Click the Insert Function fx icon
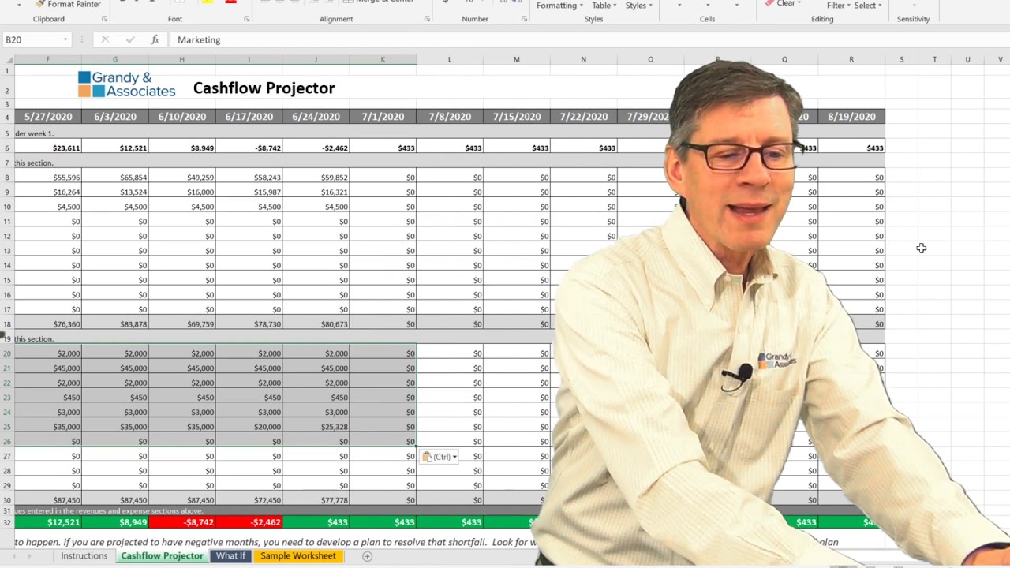The height and width of the screenshot is (568, 1010). click(155, 39)
